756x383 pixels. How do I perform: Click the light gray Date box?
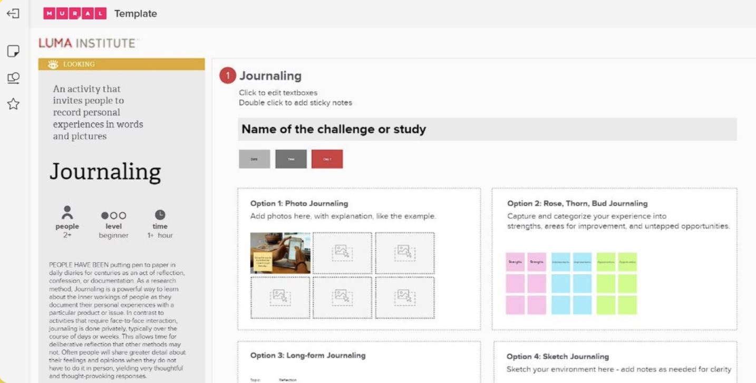(254, 159)
